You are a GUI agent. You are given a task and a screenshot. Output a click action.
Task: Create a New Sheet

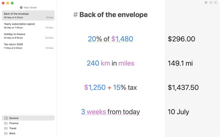coord(28,8)
